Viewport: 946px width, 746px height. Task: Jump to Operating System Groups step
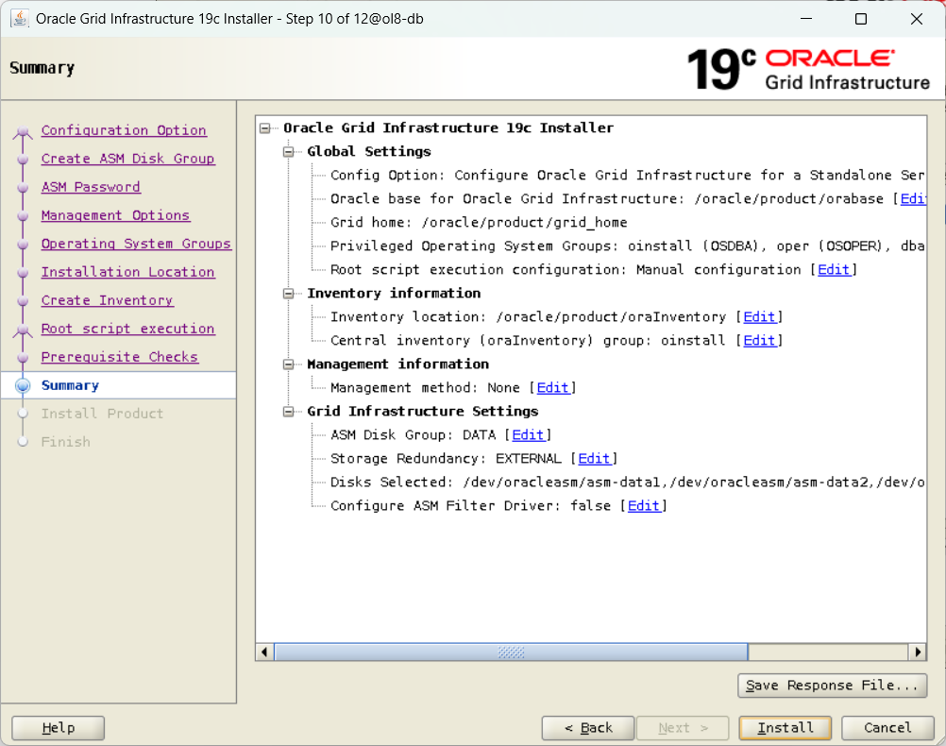[x=136, y=244]
